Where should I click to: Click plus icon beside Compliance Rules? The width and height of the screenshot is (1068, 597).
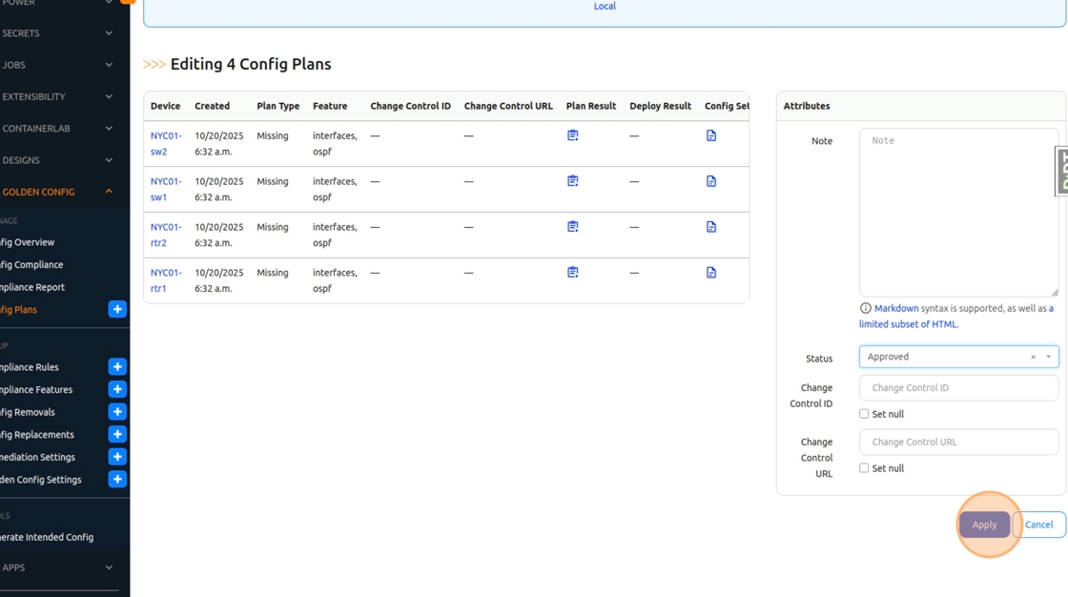117,367
